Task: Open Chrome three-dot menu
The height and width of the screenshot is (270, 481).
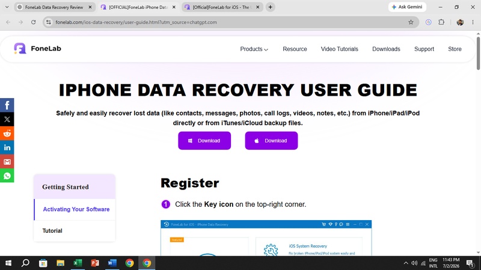Action: [473, 22]
